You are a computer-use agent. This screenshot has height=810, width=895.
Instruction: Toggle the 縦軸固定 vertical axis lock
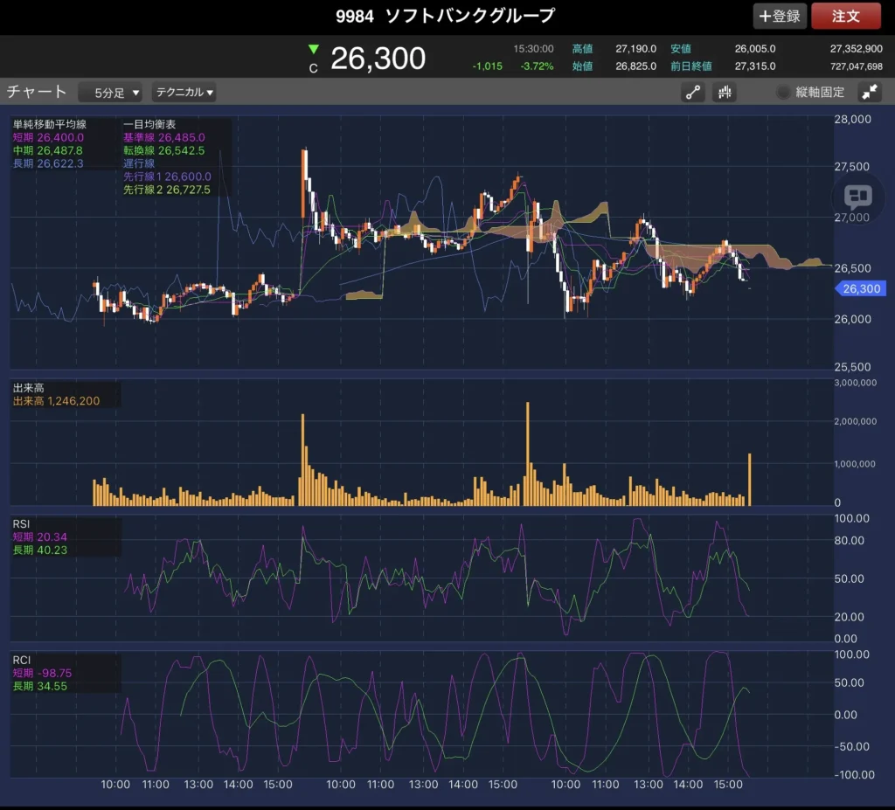(809, 93)
